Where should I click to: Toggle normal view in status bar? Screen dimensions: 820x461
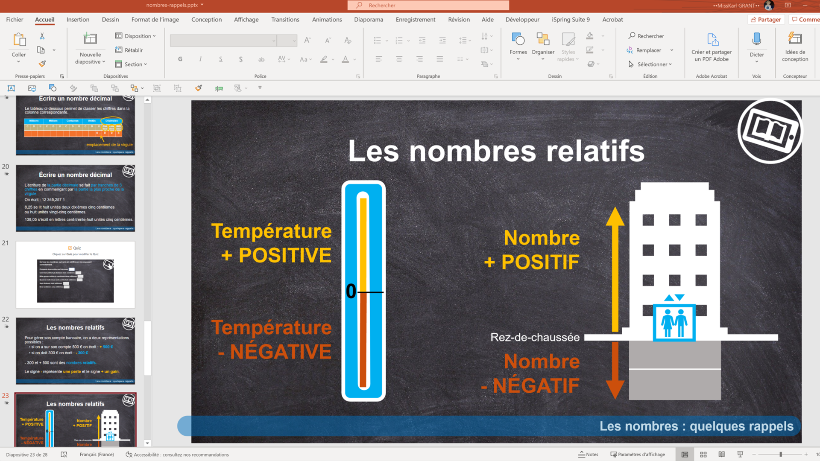click(685, 455)
